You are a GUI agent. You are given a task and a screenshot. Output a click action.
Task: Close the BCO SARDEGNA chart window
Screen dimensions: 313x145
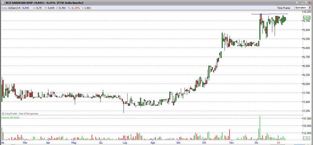click(310, 3)
